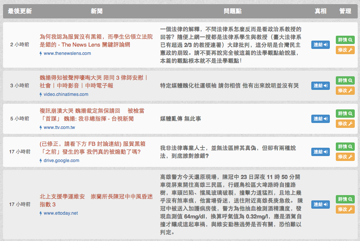
Task: Visit video.chinatimes.com source link
Action: coord(66,94)
